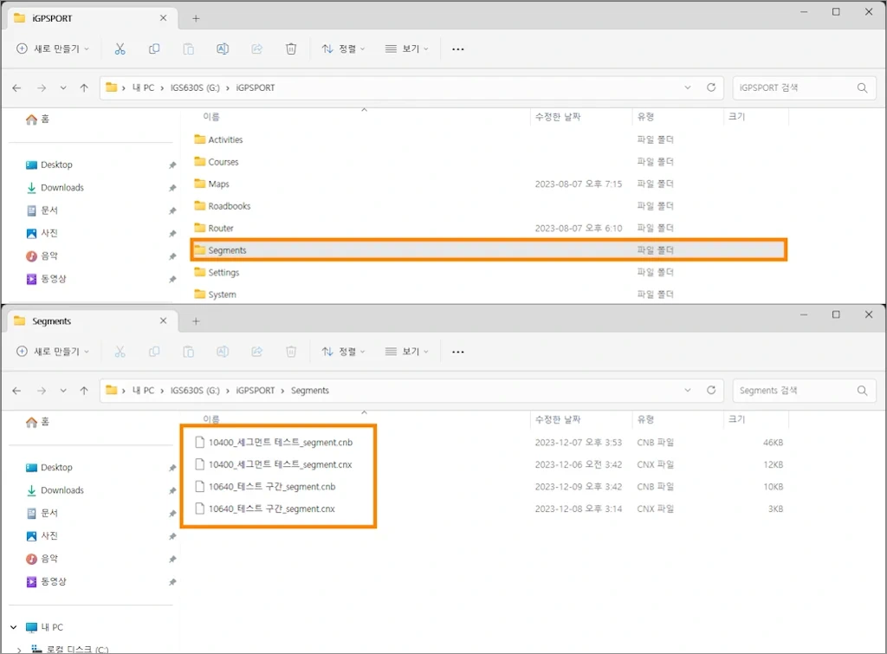Go up one level in the Segments window

(84, 391)
